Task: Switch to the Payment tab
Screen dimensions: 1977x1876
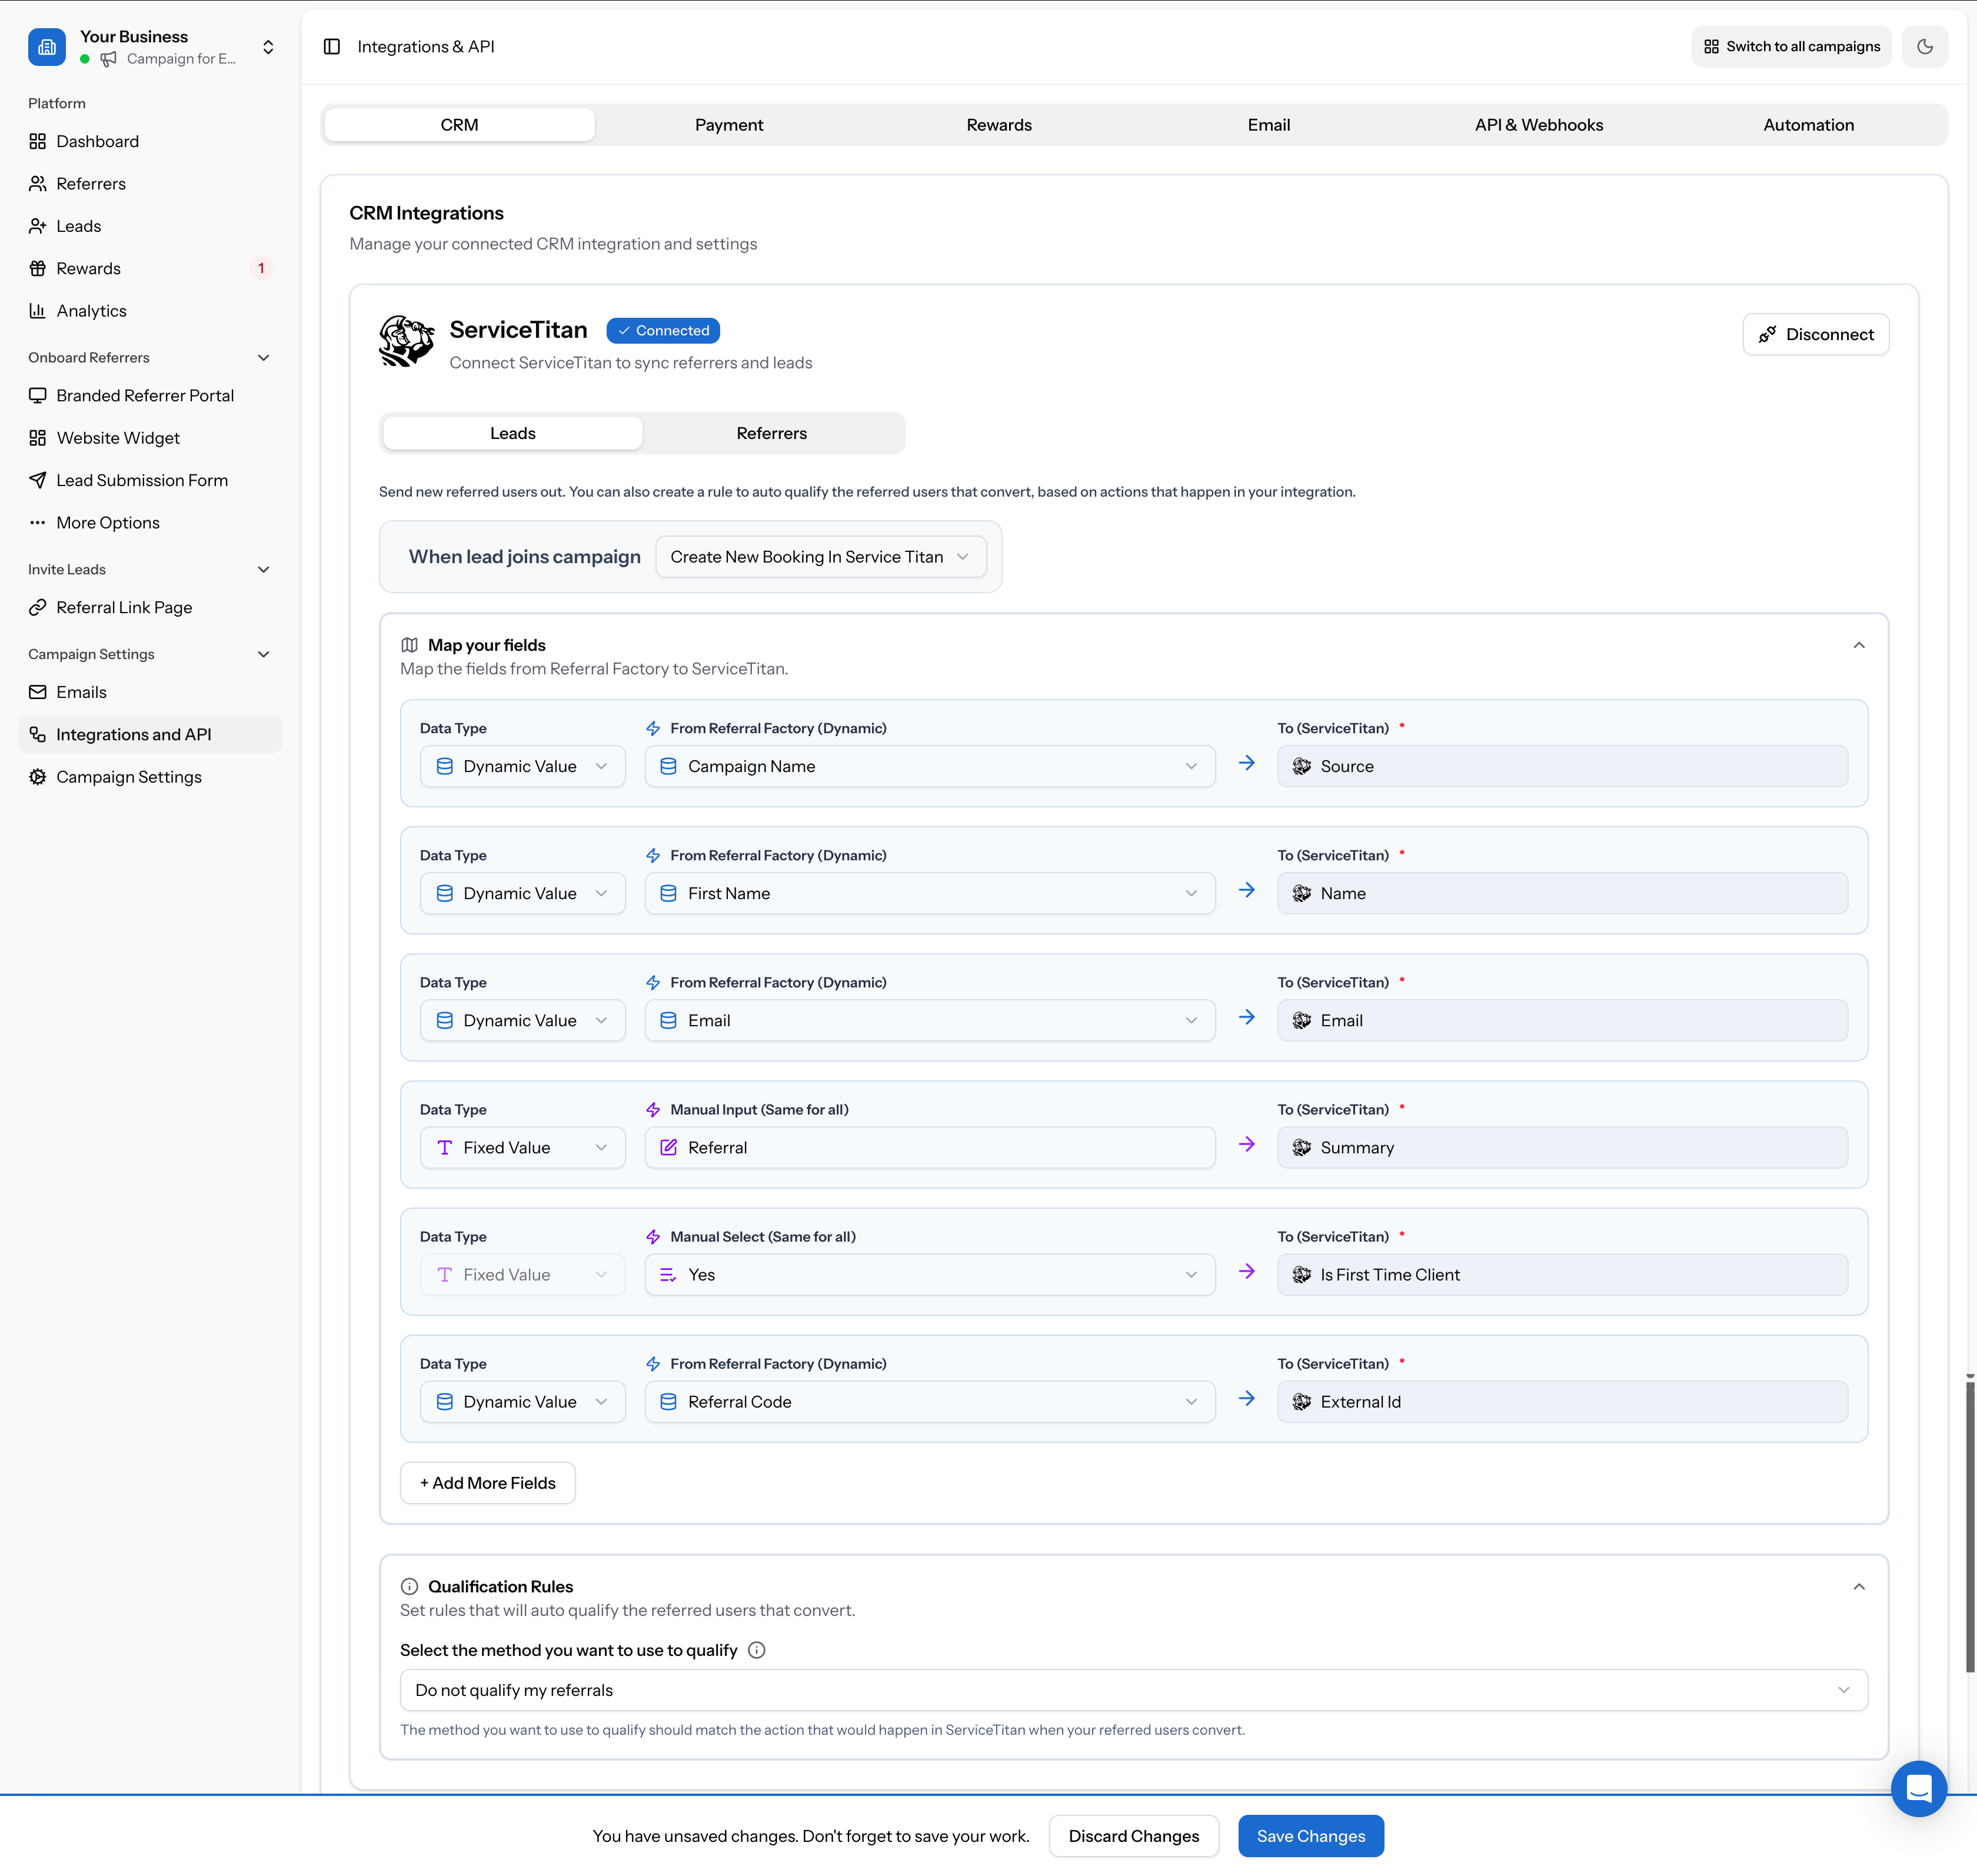Action: [x=729, y=124]
